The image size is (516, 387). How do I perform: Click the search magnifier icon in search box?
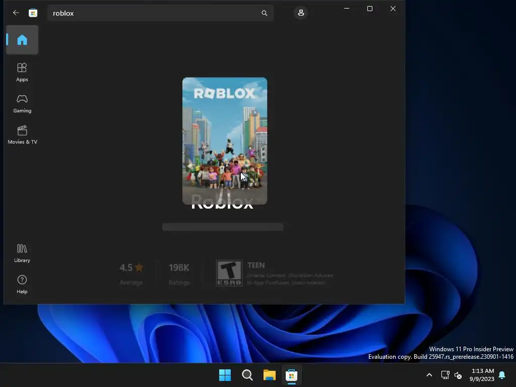pyautogui.click(x=264, y=13)
